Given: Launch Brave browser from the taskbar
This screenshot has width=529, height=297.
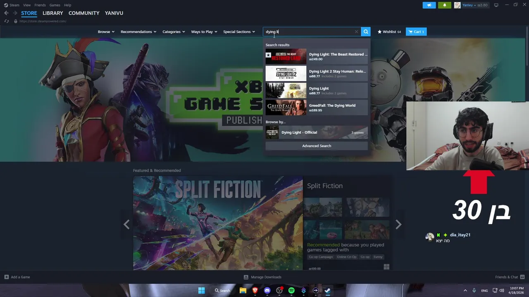Looking at the screenshot, I should pos(255,290).
